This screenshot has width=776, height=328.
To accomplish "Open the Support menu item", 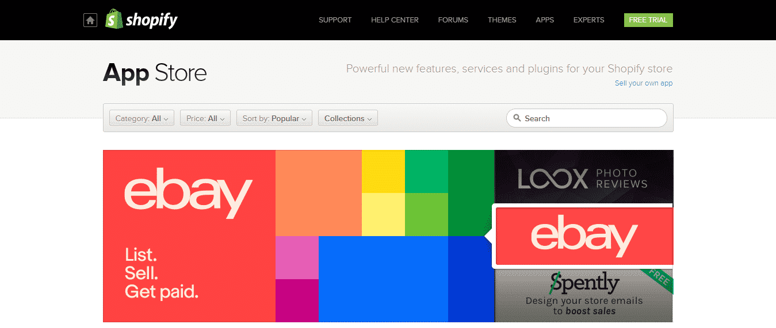I will 335,20.
